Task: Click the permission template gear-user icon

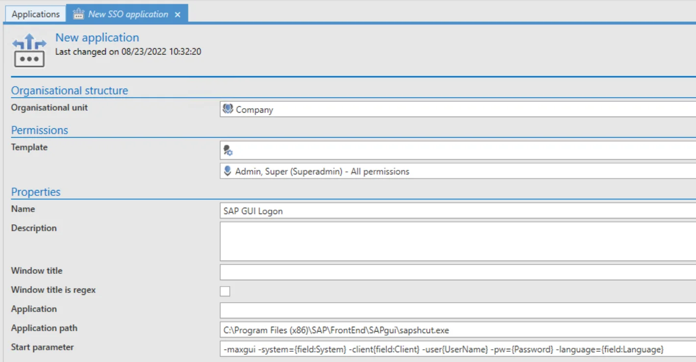Action: click(x=228, y=151)
